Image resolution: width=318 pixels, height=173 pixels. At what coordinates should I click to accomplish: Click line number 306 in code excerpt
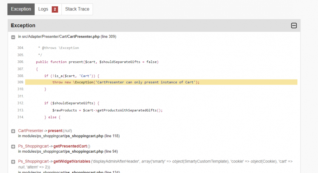[21, 62]
